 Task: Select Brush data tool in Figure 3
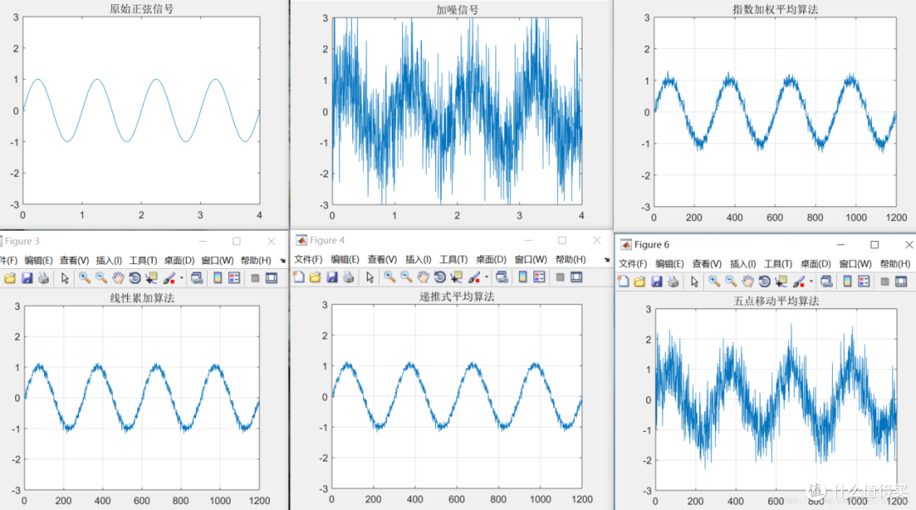tap(169, 278)
